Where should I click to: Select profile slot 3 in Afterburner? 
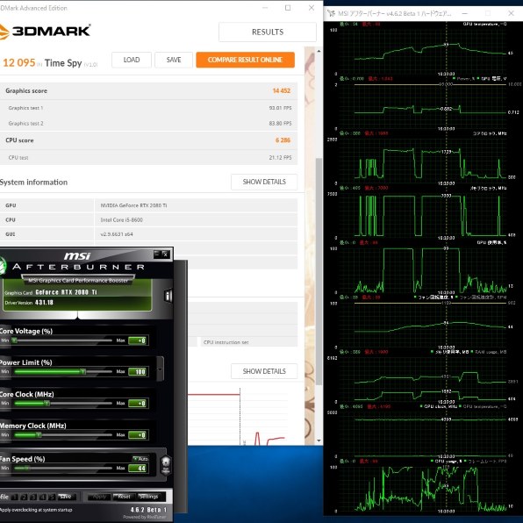point(33,497)
